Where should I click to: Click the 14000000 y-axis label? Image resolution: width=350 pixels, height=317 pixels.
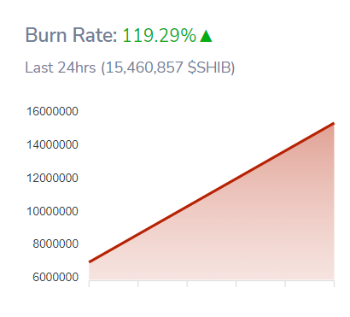(x=52, y=144)
